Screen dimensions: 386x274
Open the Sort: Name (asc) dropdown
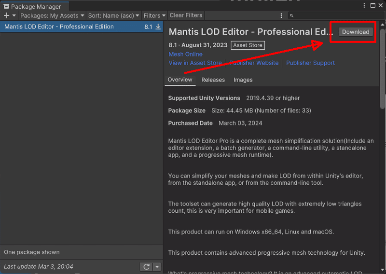click(113, 15)
